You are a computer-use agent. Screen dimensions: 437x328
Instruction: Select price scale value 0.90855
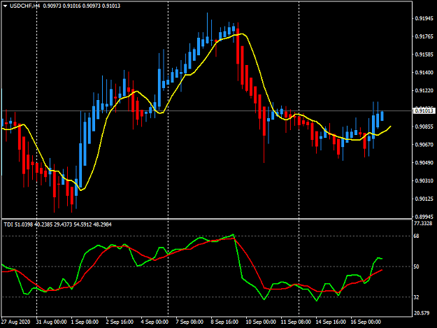[424, 127]
